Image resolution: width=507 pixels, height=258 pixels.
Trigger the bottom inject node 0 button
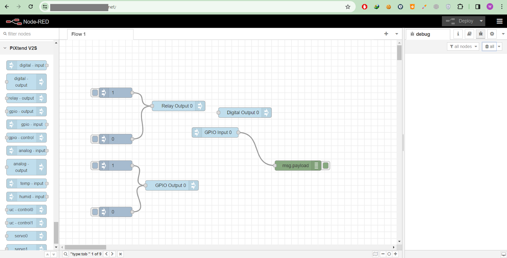[95, 212]
